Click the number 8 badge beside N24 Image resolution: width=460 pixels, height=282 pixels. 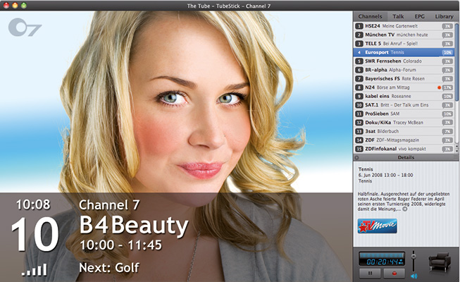359,87
